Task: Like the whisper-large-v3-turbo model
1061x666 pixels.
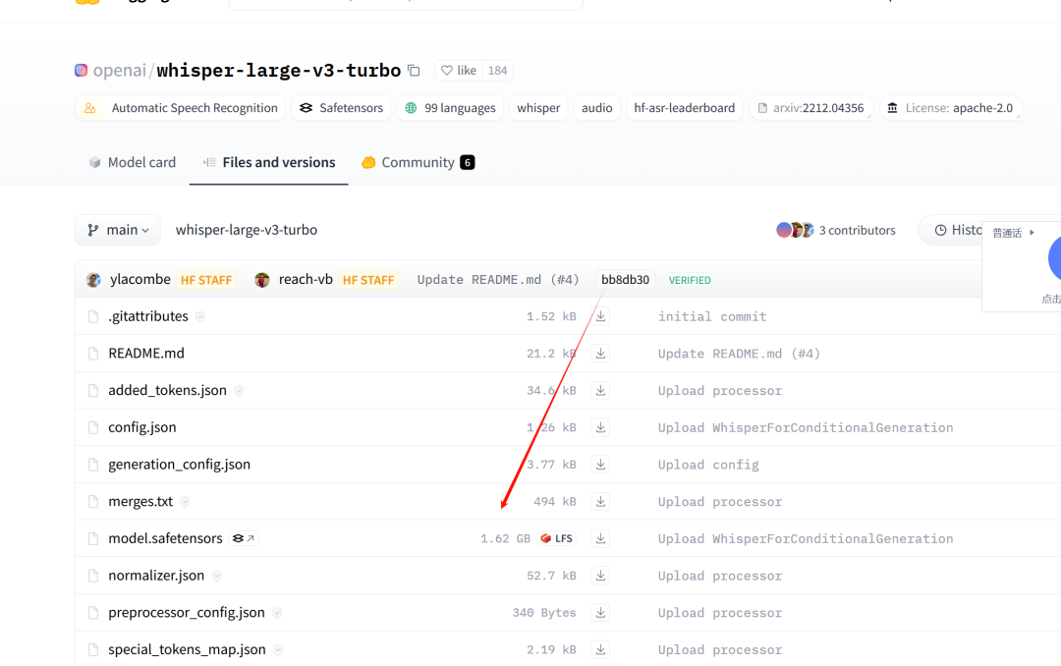Action: point(459,71)
